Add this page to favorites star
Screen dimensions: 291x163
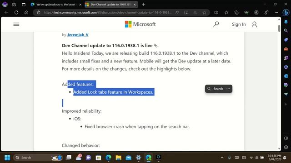tap(204, 12)
